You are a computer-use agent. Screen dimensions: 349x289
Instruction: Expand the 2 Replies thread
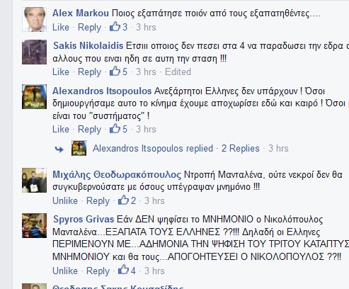tap(241, 148)
